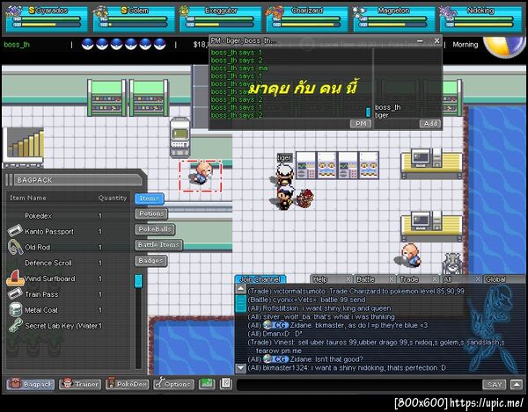Click the Secret Lab Key item icon

point(16,325)
